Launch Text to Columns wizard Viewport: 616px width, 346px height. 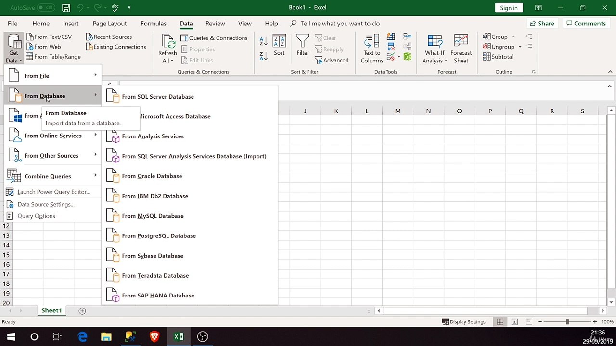[x=372, y=49]
